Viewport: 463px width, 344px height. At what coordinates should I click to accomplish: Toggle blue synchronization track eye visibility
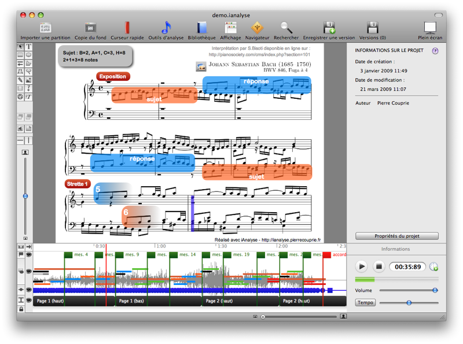coord(29,290)
